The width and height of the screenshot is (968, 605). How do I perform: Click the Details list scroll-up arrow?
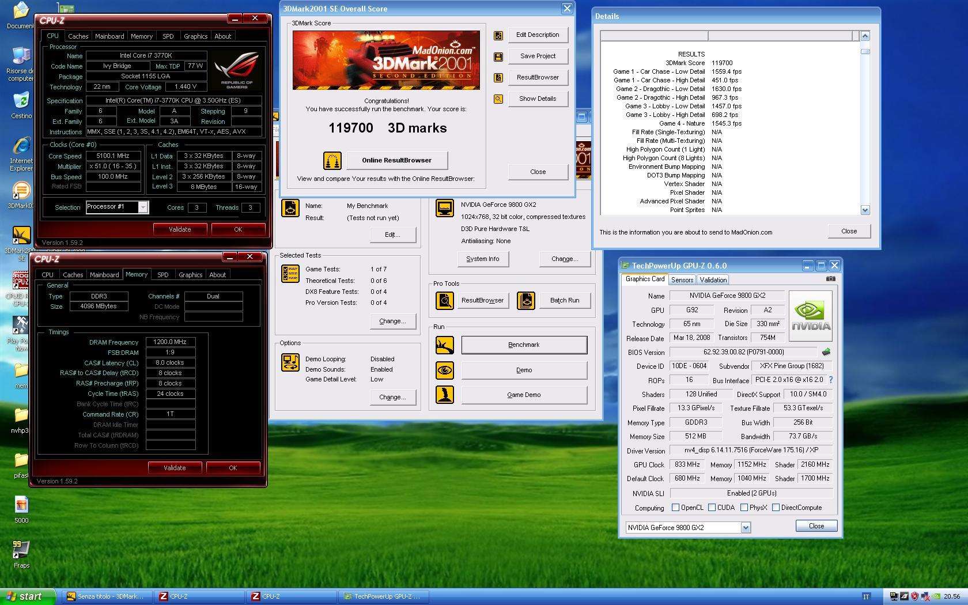point(865,36)
